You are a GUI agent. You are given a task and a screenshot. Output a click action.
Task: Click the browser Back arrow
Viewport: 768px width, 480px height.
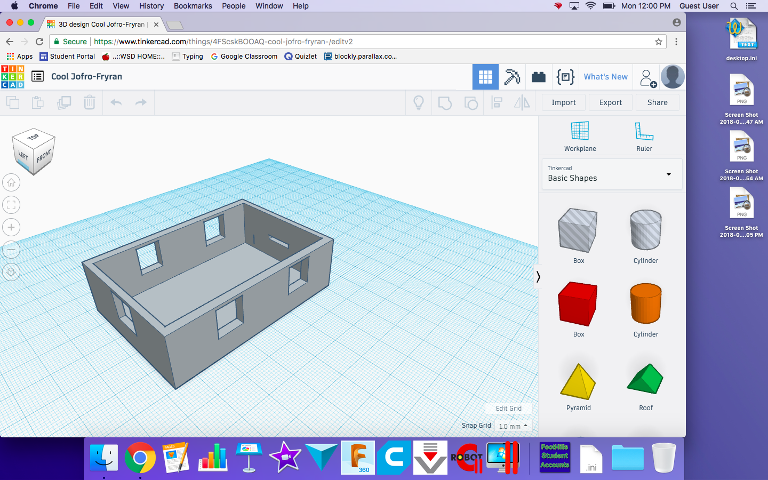point(10,42)
